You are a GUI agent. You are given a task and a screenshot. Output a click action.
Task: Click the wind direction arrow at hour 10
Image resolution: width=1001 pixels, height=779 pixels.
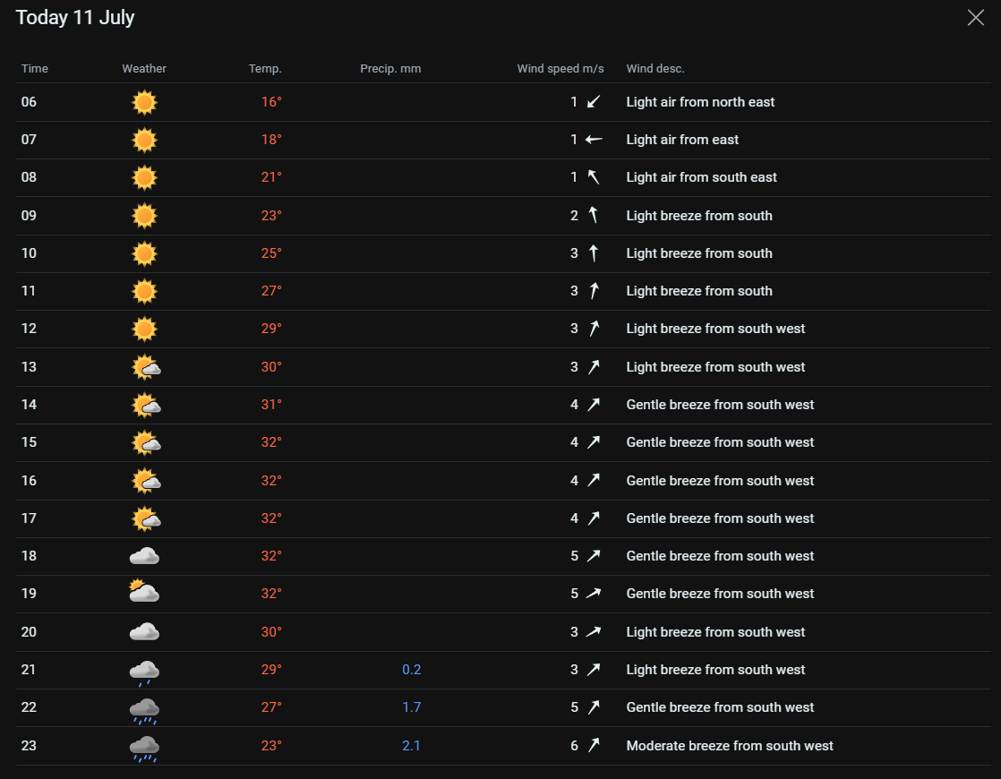[x=594, y=253]
